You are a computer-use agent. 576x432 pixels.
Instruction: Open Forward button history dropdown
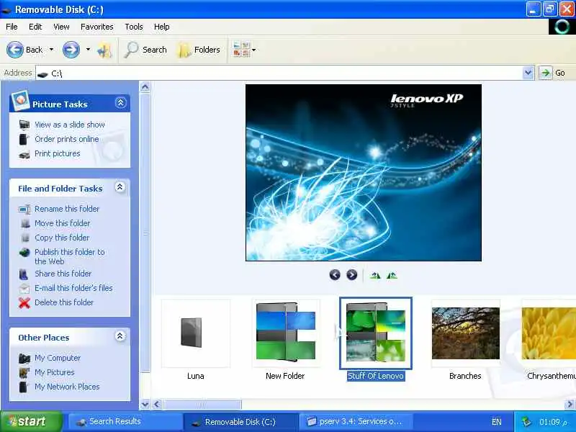[x=88, y=50]
